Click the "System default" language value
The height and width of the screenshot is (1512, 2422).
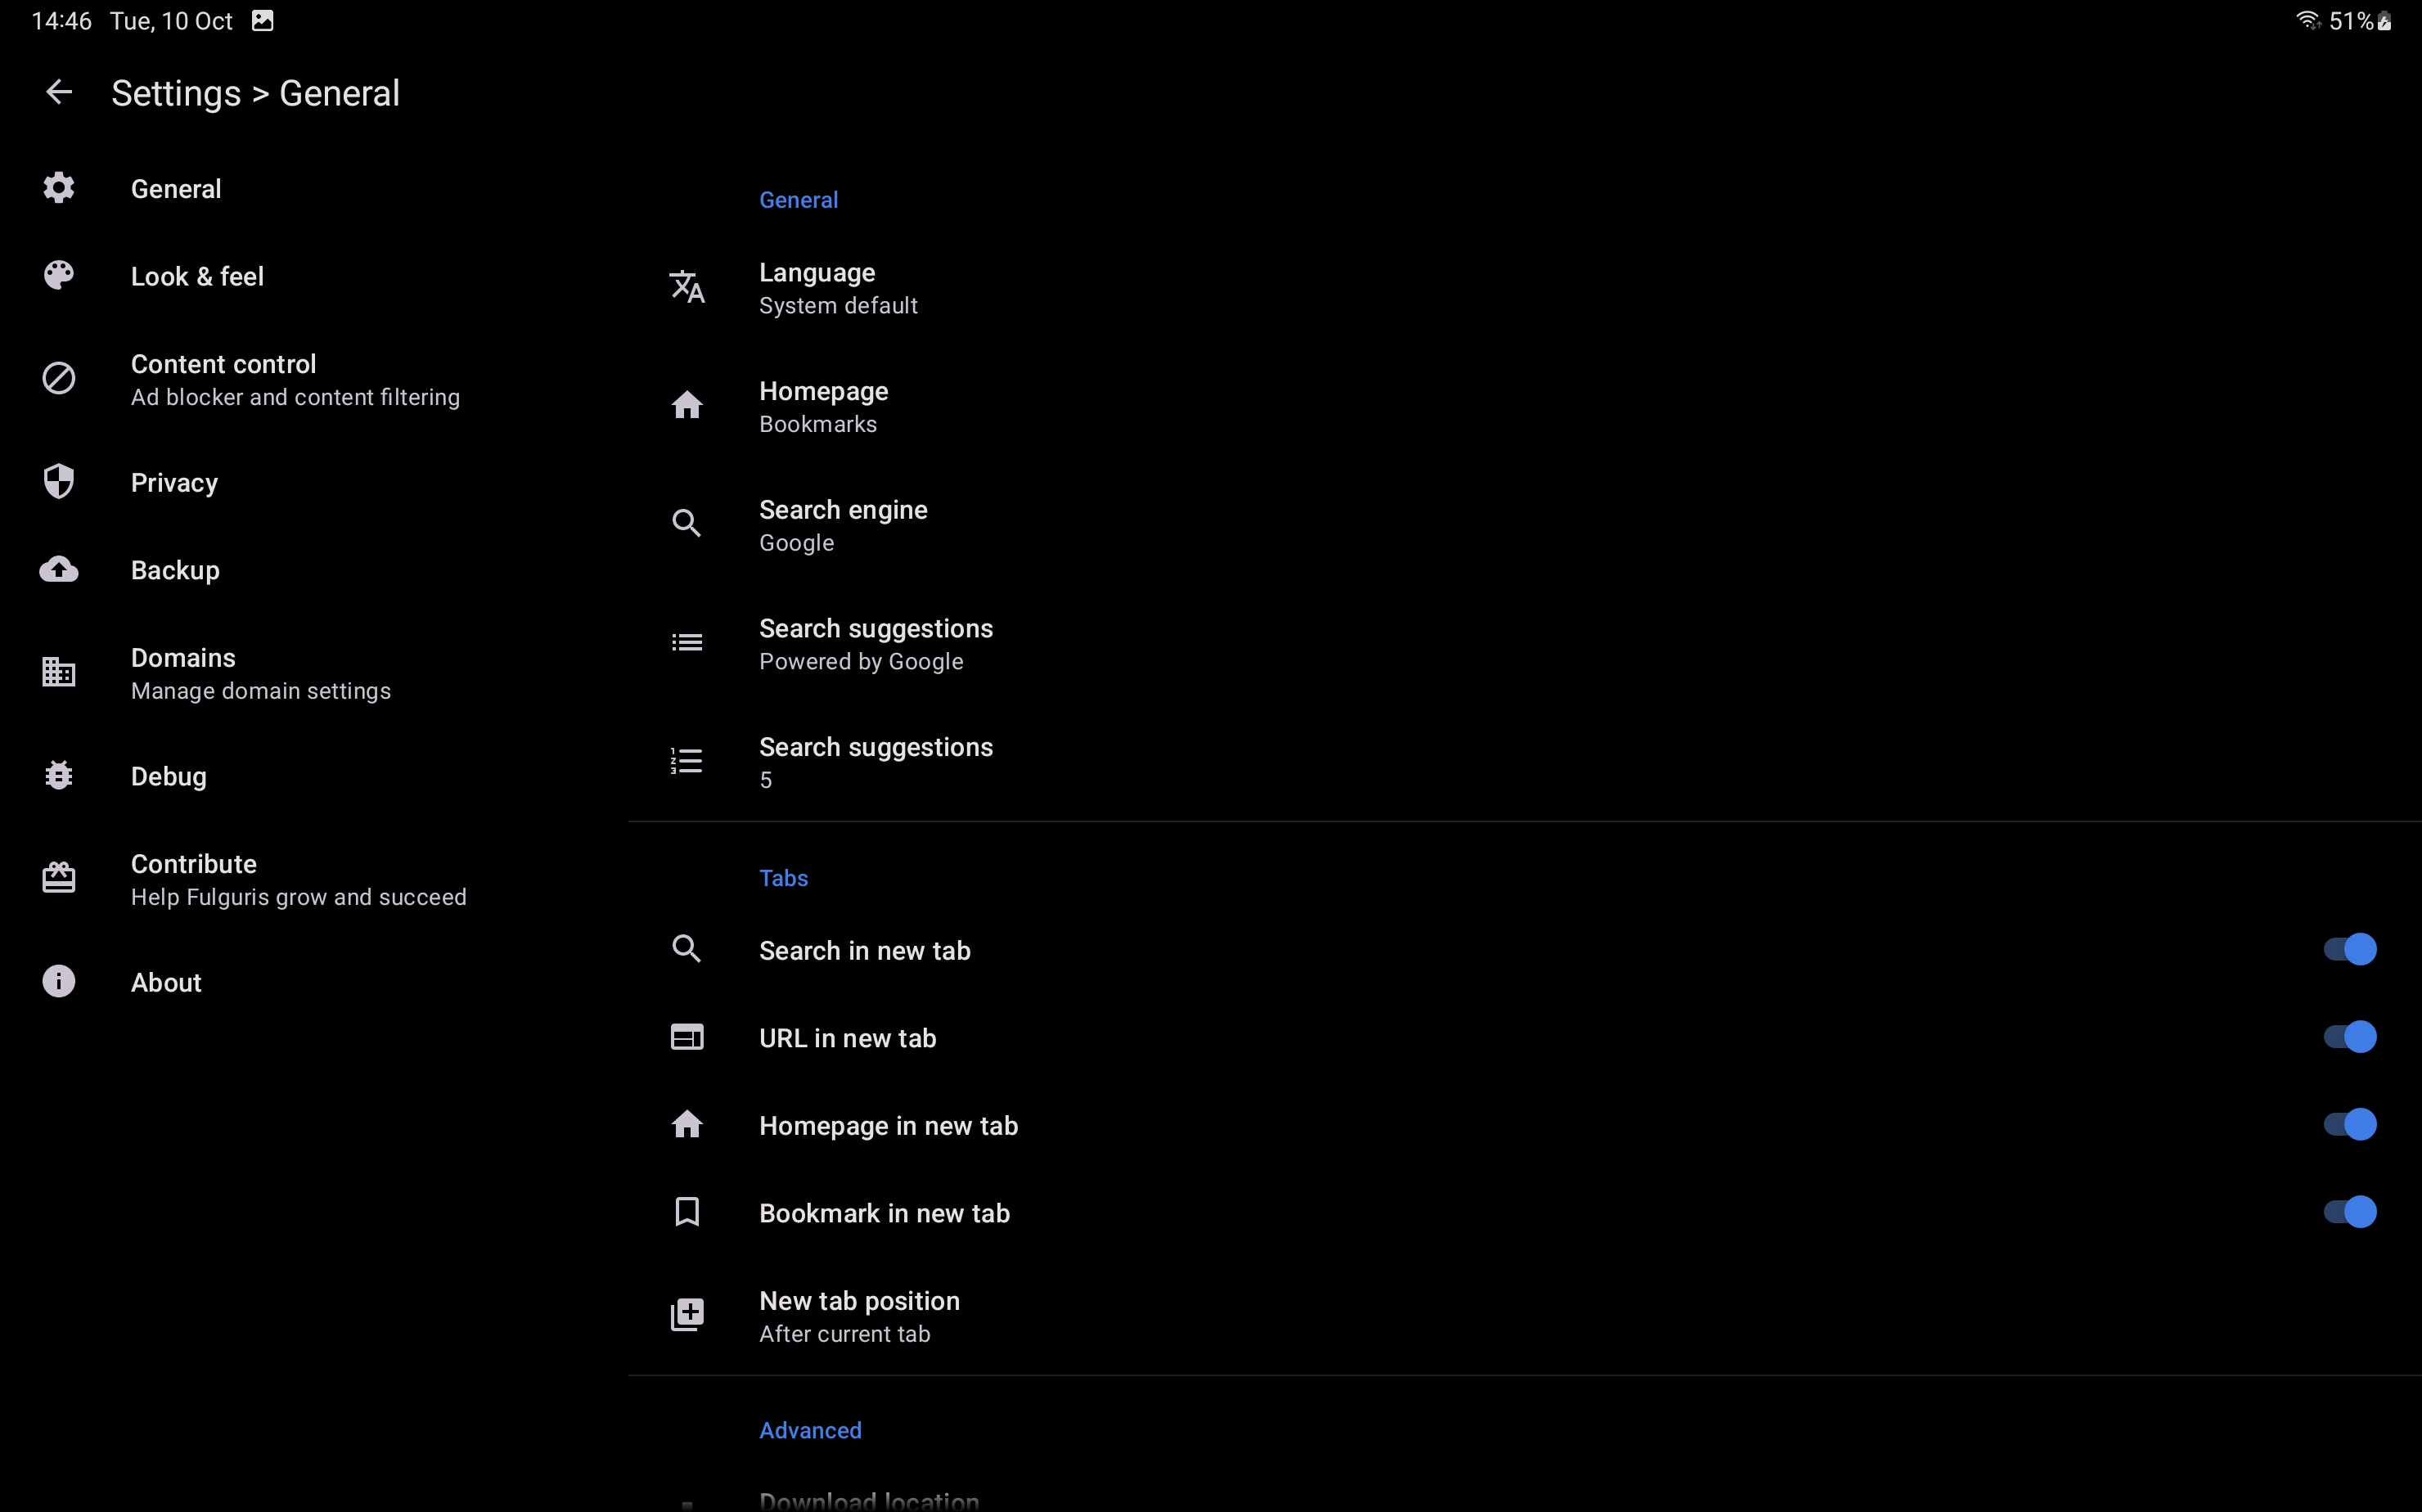pos(838,305)
